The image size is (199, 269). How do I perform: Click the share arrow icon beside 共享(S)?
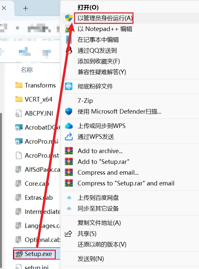tap(69, 234)
